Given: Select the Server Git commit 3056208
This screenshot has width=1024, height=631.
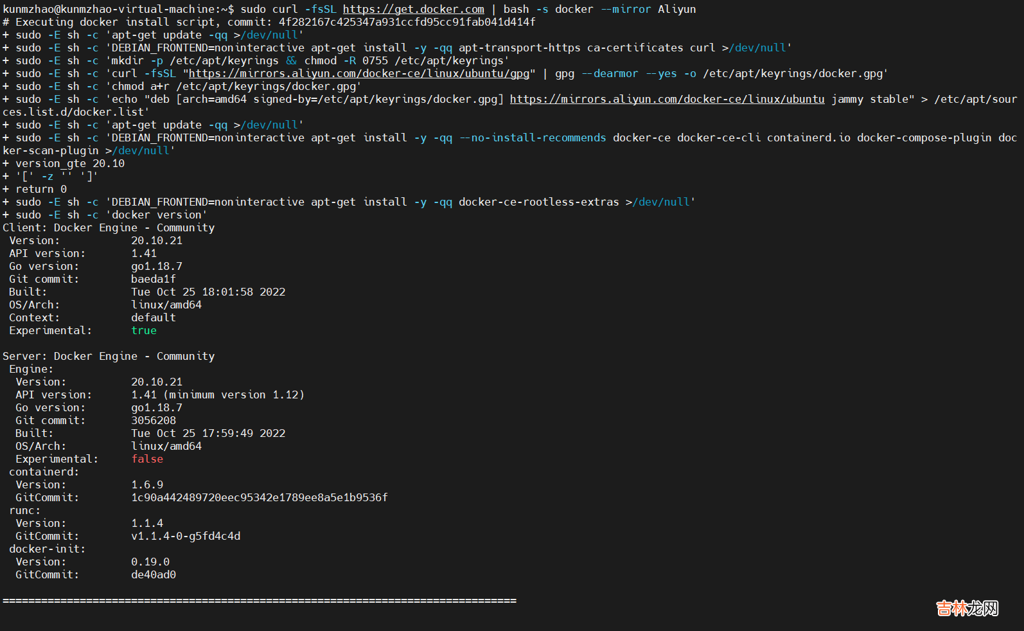Looking at the screenshot, I should click(154, 420).
